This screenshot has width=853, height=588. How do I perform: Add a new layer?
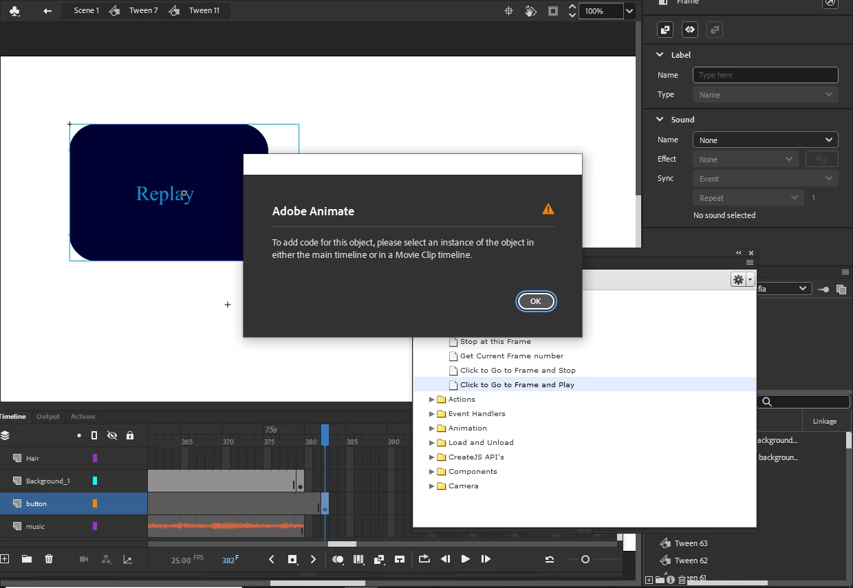coord(5,559)
